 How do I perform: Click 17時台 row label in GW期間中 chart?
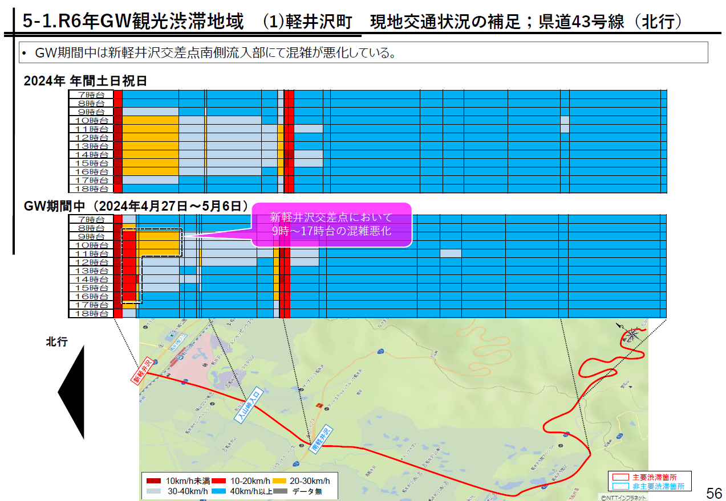coord(91,305)
